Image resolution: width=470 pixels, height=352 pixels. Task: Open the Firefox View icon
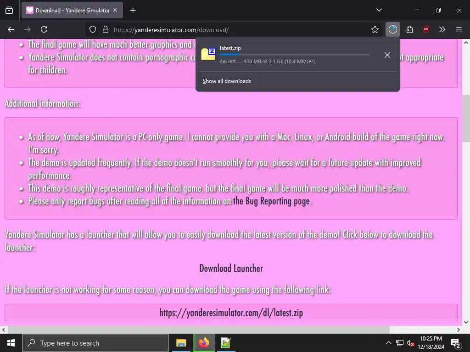point(9,11)
